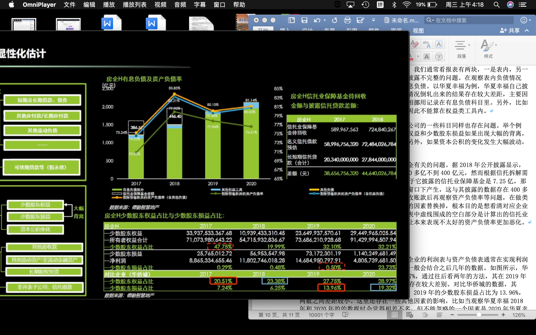
Task: Open the 播放列表 menu
Action: point(134,5)
